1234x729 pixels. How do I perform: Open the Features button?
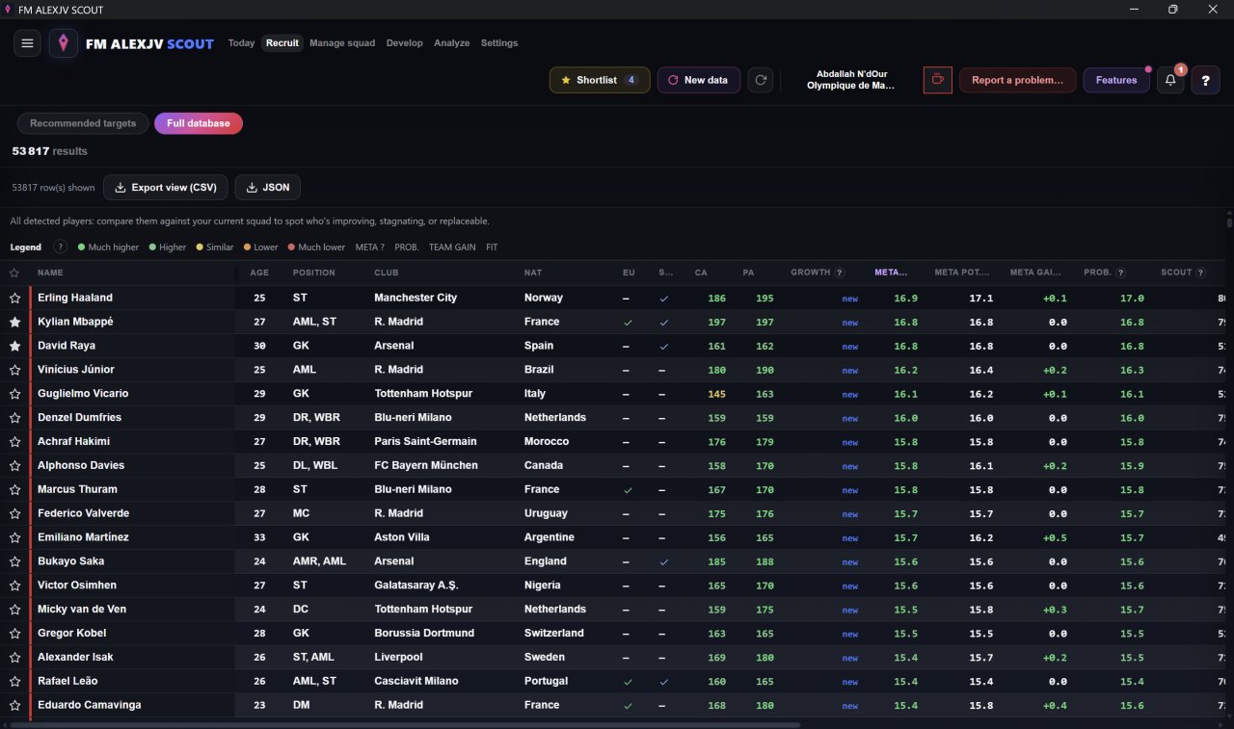click(1116, 80)
